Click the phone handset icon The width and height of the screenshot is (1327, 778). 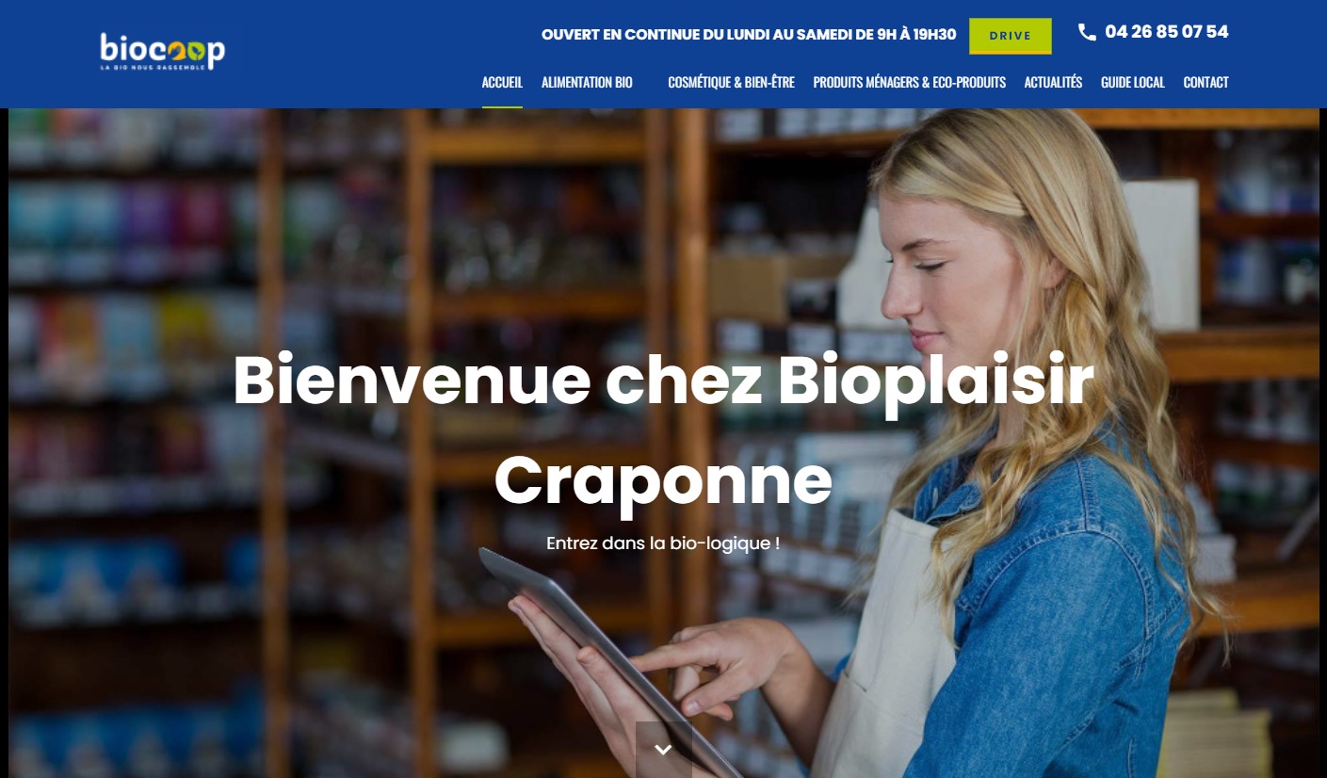[1087, 32]
